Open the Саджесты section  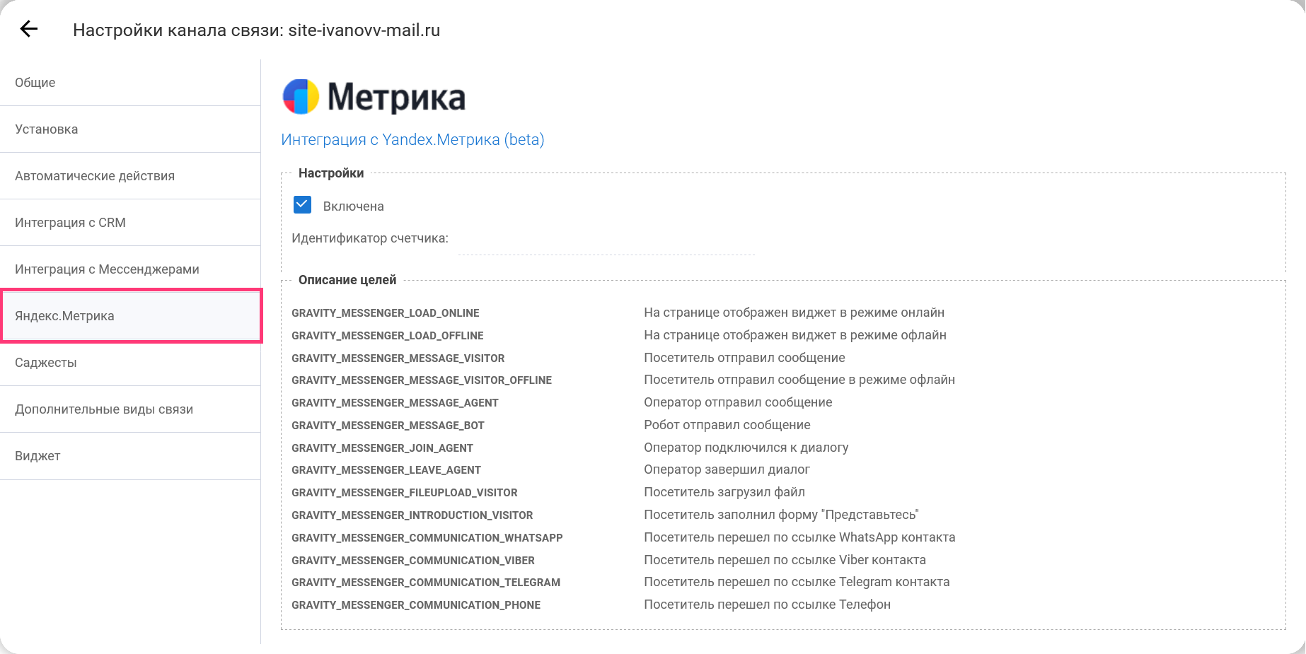46,363
